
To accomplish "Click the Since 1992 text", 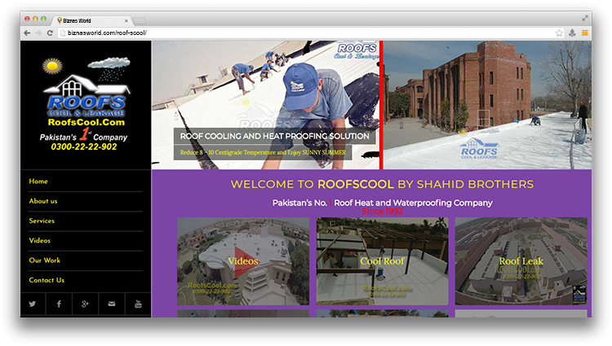I will 382,212.
